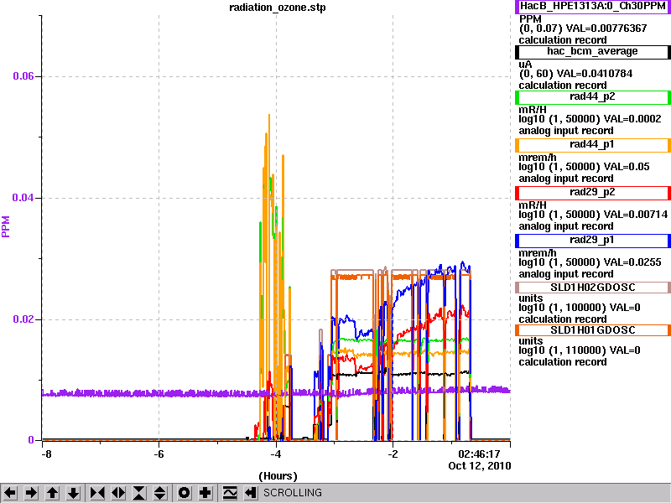Click the VAL=0.0002 reading for rad44_p2
Image resolution: width=671 pixels, height=503 pixels.
tap(632, 119)
